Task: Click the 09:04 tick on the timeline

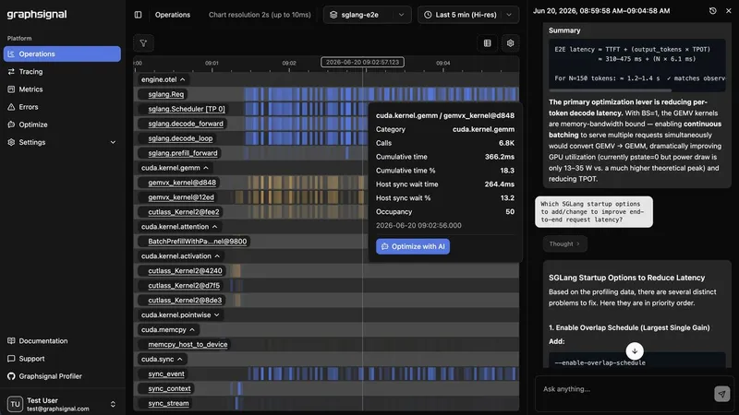Action: [x=443, y=64]
